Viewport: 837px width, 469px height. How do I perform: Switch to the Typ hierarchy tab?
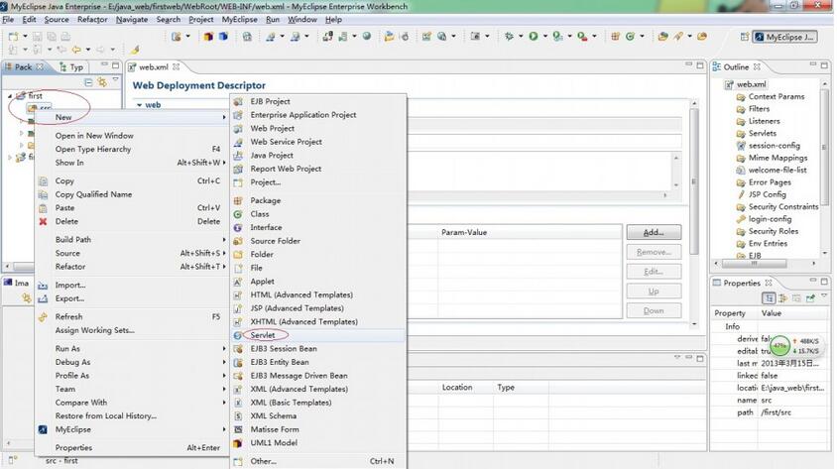coord(71,67)
